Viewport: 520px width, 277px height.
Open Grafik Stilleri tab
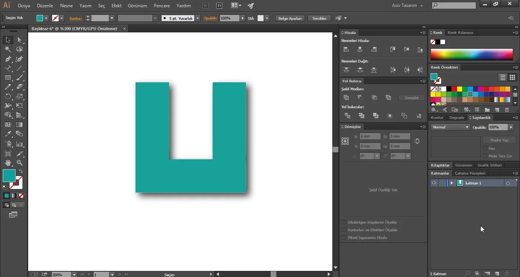490,165
